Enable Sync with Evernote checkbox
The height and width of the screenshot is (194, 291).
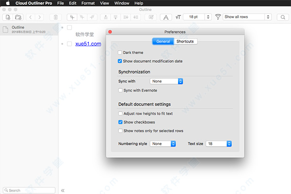(x=120, y=90)
